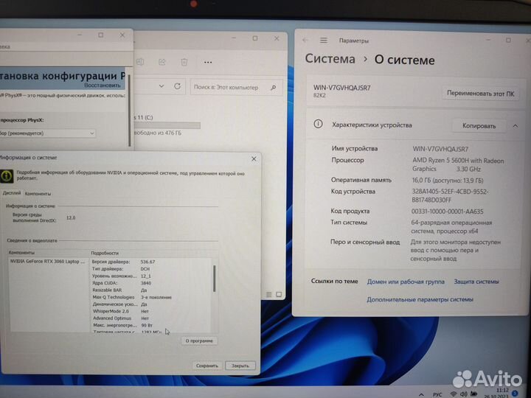Open Домен или рабочая группа link
The image size is (531, 398).
tap(406, 282)
